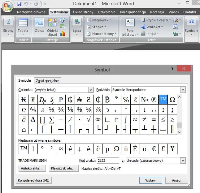Click the Kod znaku input field
Image resolution: width=200 pixels, height=193 pixels.
pyautogui.click(x=108, y=161)
